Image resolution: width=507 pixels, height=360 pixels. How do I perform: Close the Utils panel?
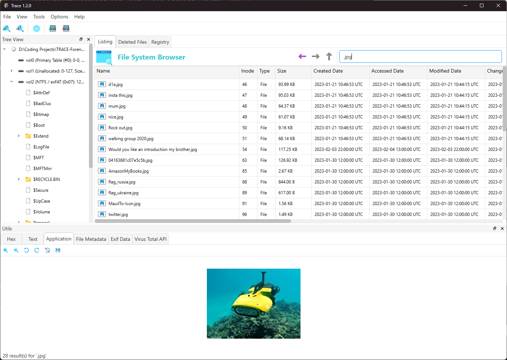click(502, 229)
